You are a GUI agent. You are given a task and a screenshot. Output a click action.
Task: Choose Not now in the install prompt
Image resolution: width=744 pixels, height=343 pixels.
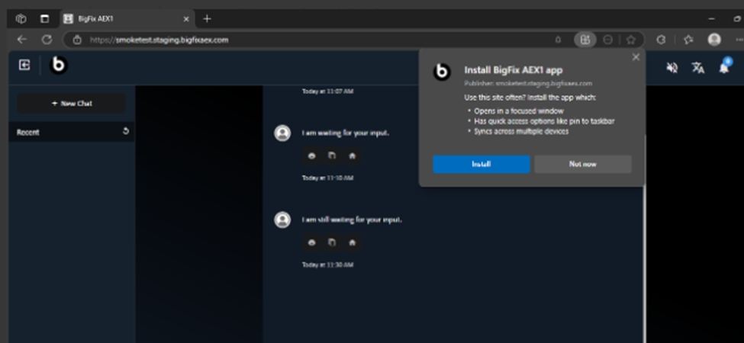coord(583,164)
